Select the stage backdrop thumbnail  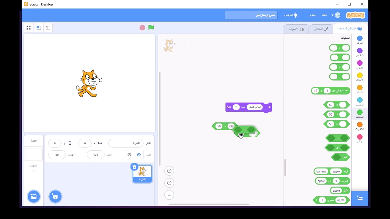tap(34, 155)
